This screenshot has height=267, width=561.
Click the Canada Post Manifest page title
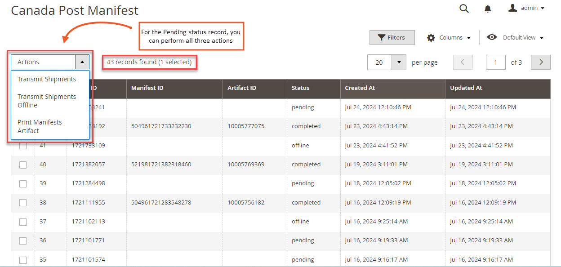[x=75, y=10]
